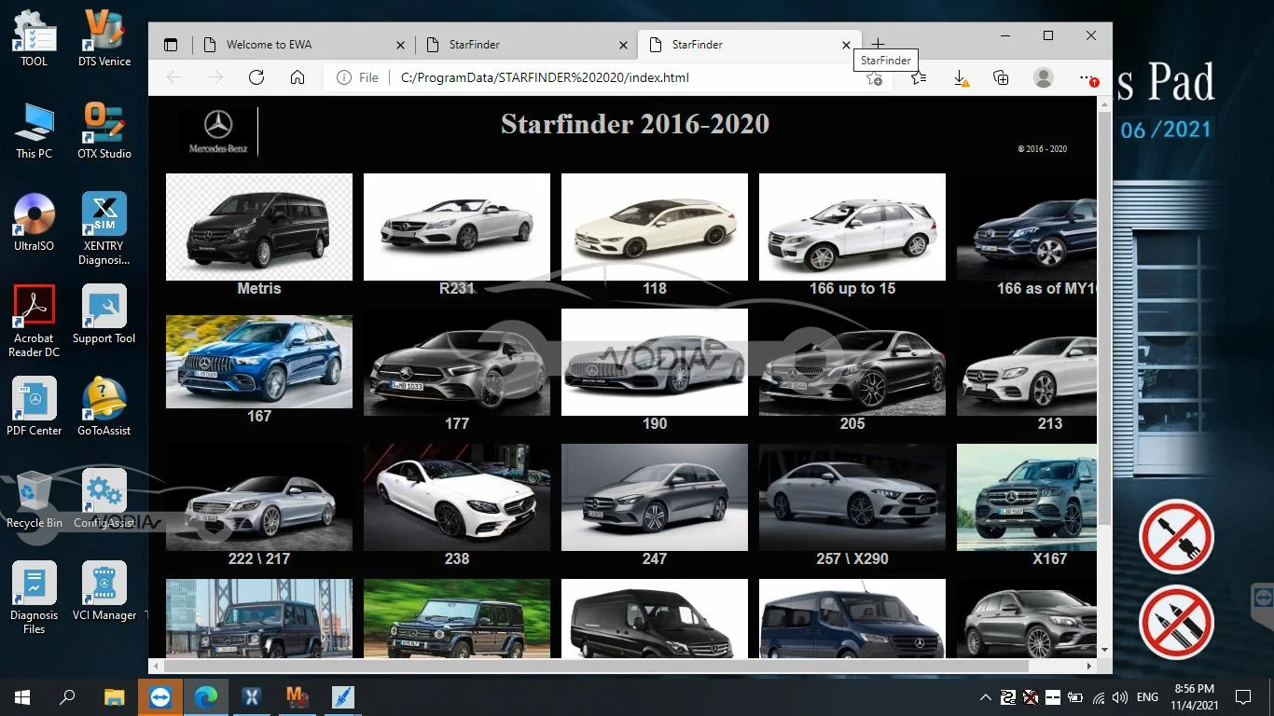Open the 167 model page
The width and height of the screenshot is (1274, 716).
tap(258, 362)
